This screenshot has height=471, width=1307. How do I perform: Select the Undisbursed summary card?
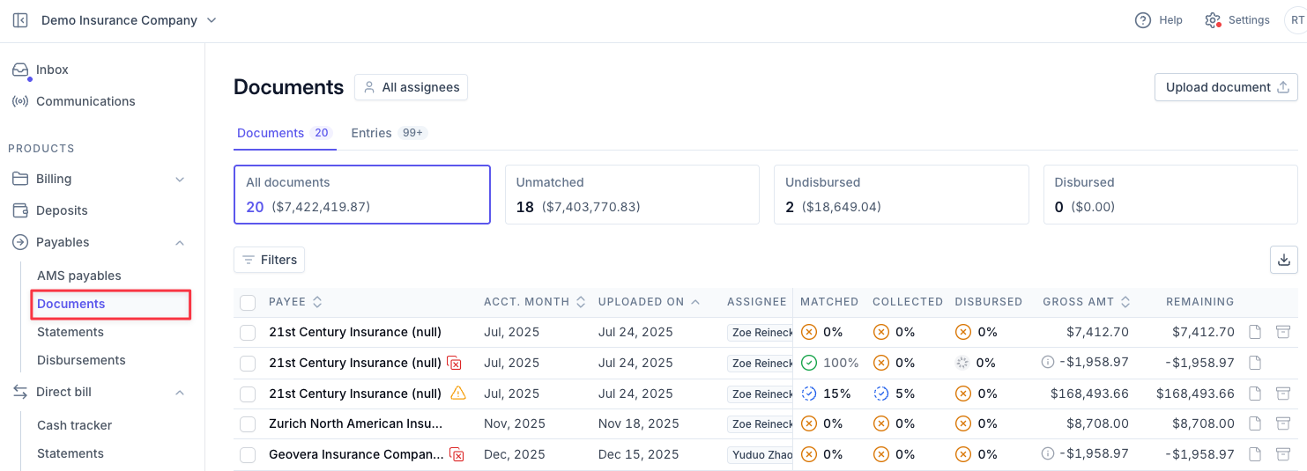coord(902,195)
